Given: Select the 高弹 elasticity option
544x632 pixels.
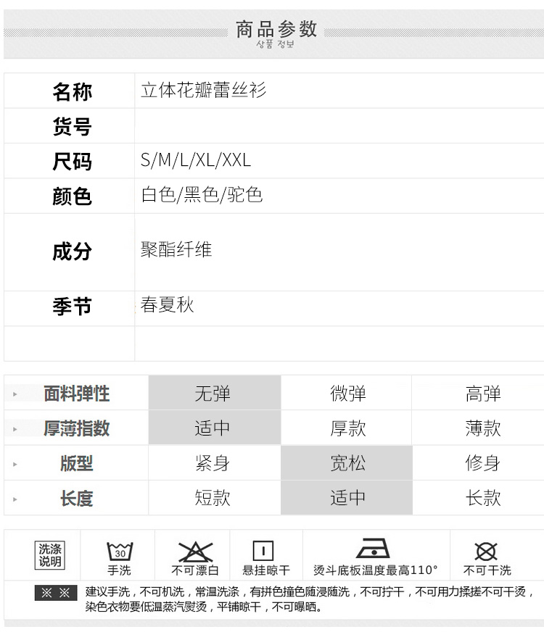Looking at the screenshot, I should click(478, 393).
